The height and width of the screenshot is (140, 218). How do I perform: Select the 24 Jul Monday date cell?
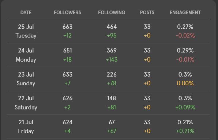[x=26, y=55]
